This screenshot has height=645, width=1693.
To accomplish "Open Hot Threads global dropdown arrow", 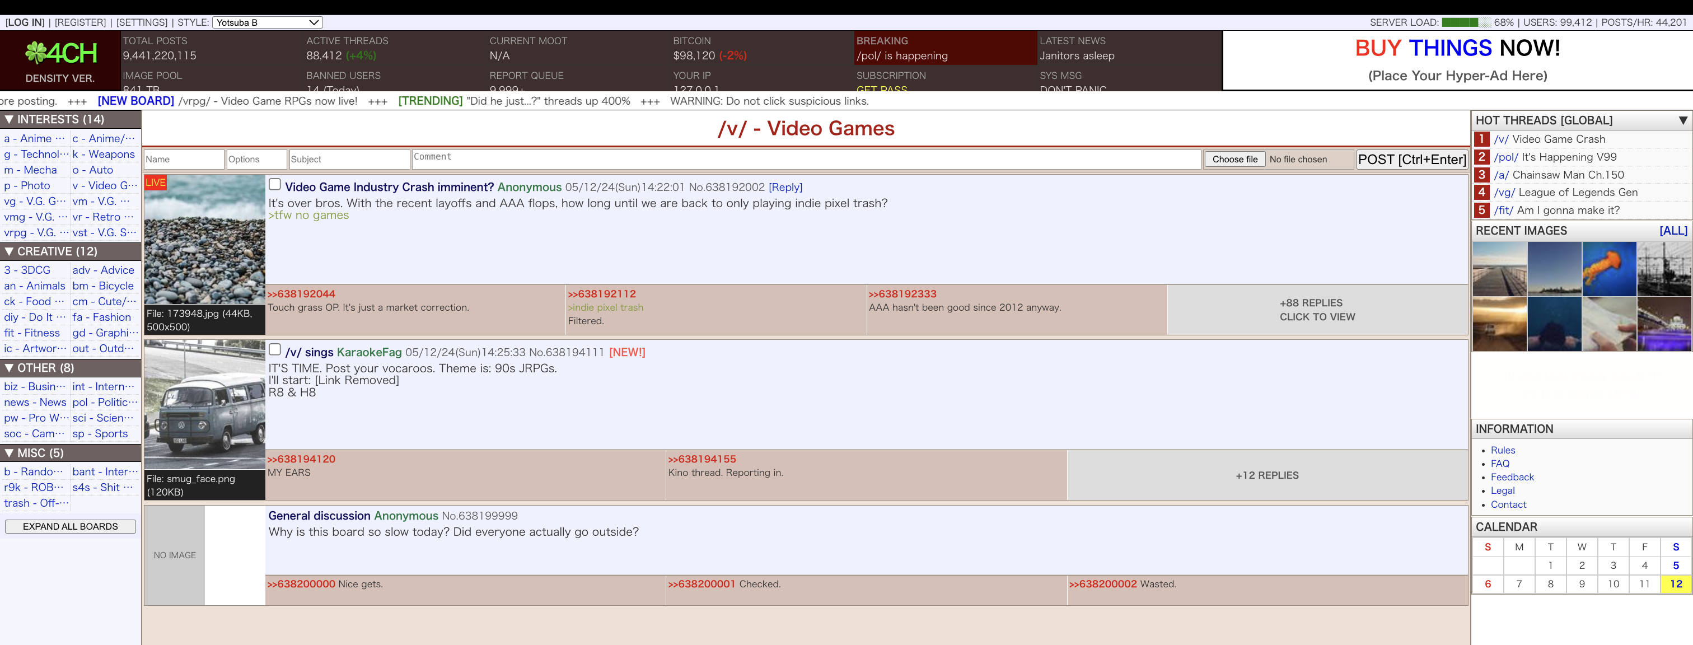I will click(1682, 121).
